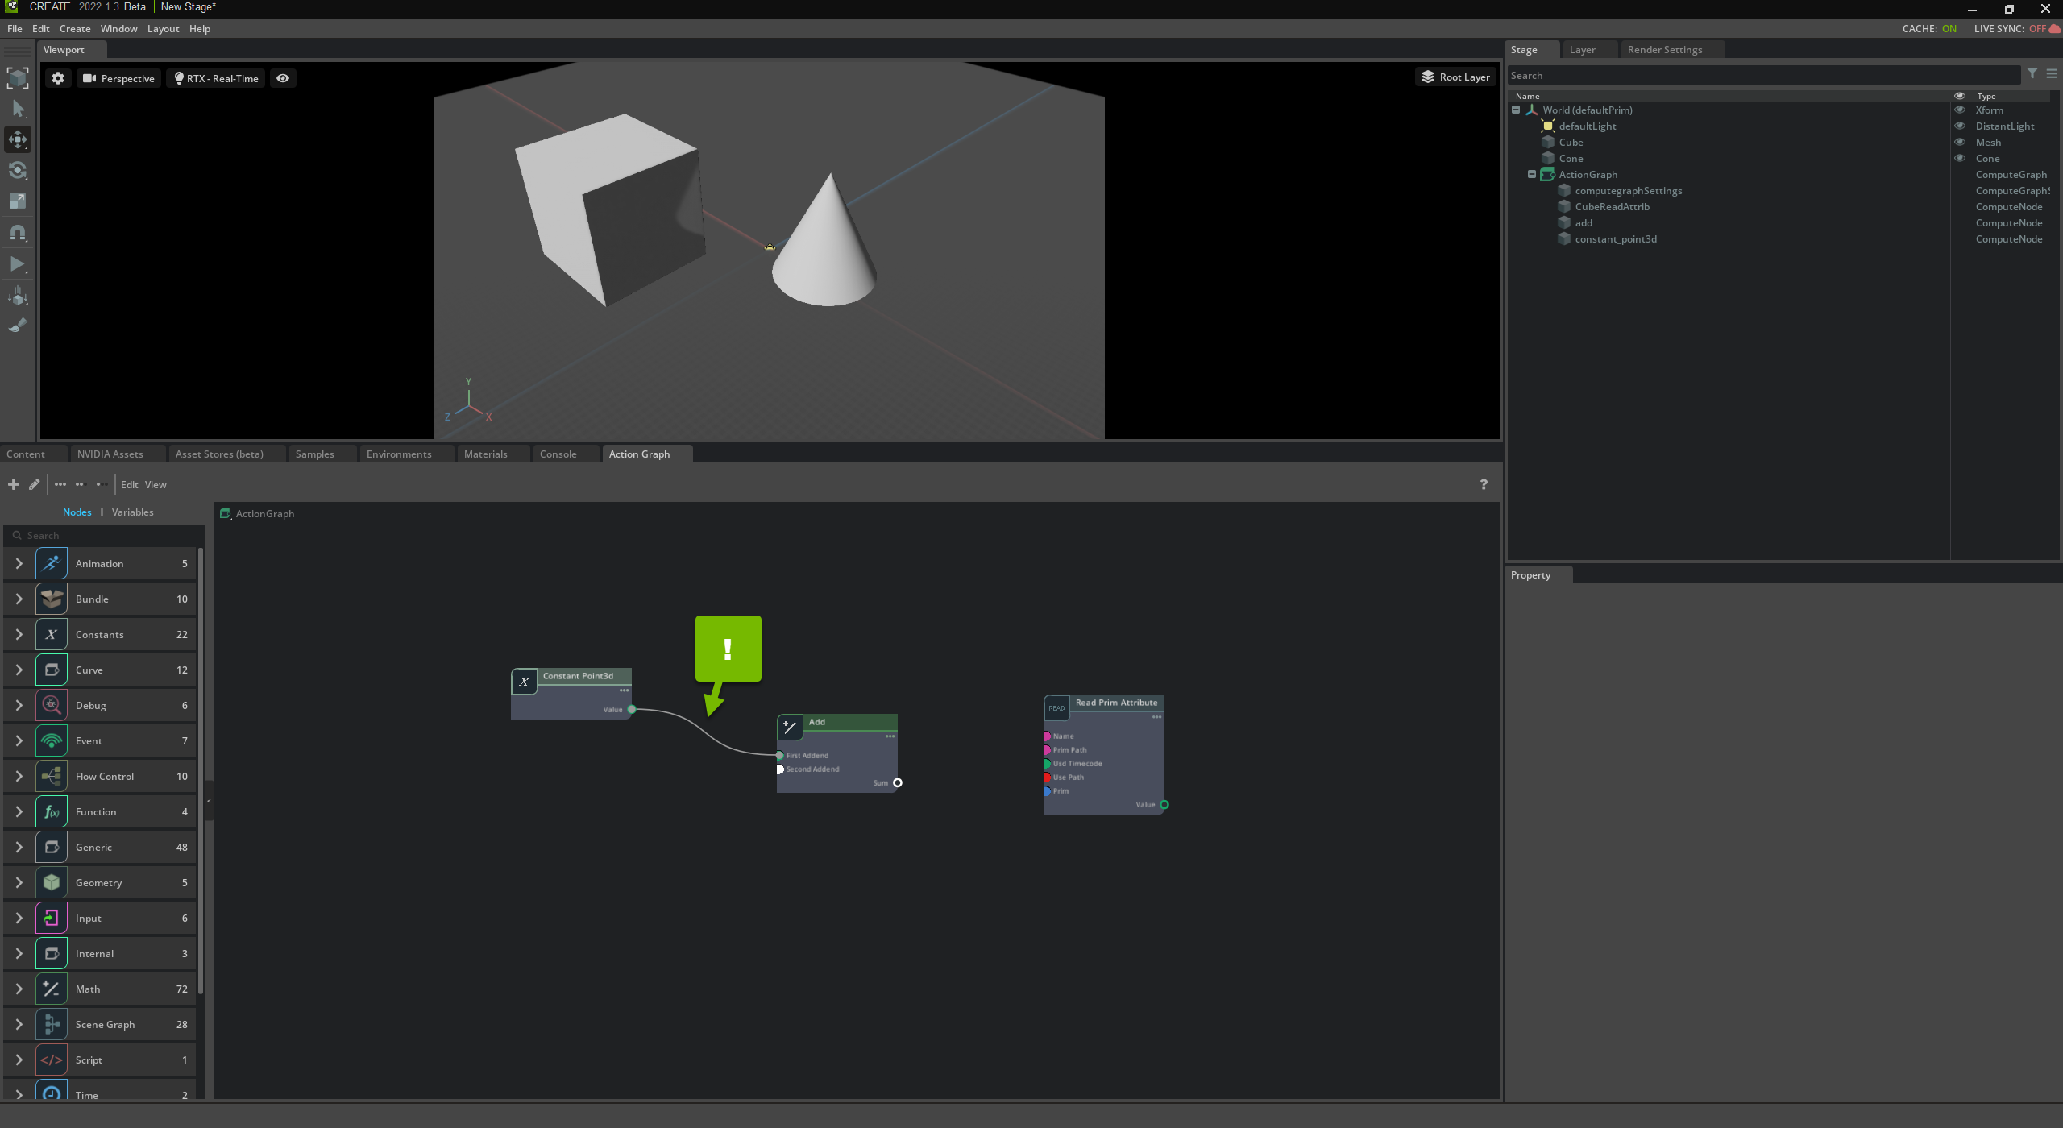The height and width of the screenshot is (1128, 2063).
Task: Activate the Move tool in left toolbar
Action: click(x=18, y=139)
